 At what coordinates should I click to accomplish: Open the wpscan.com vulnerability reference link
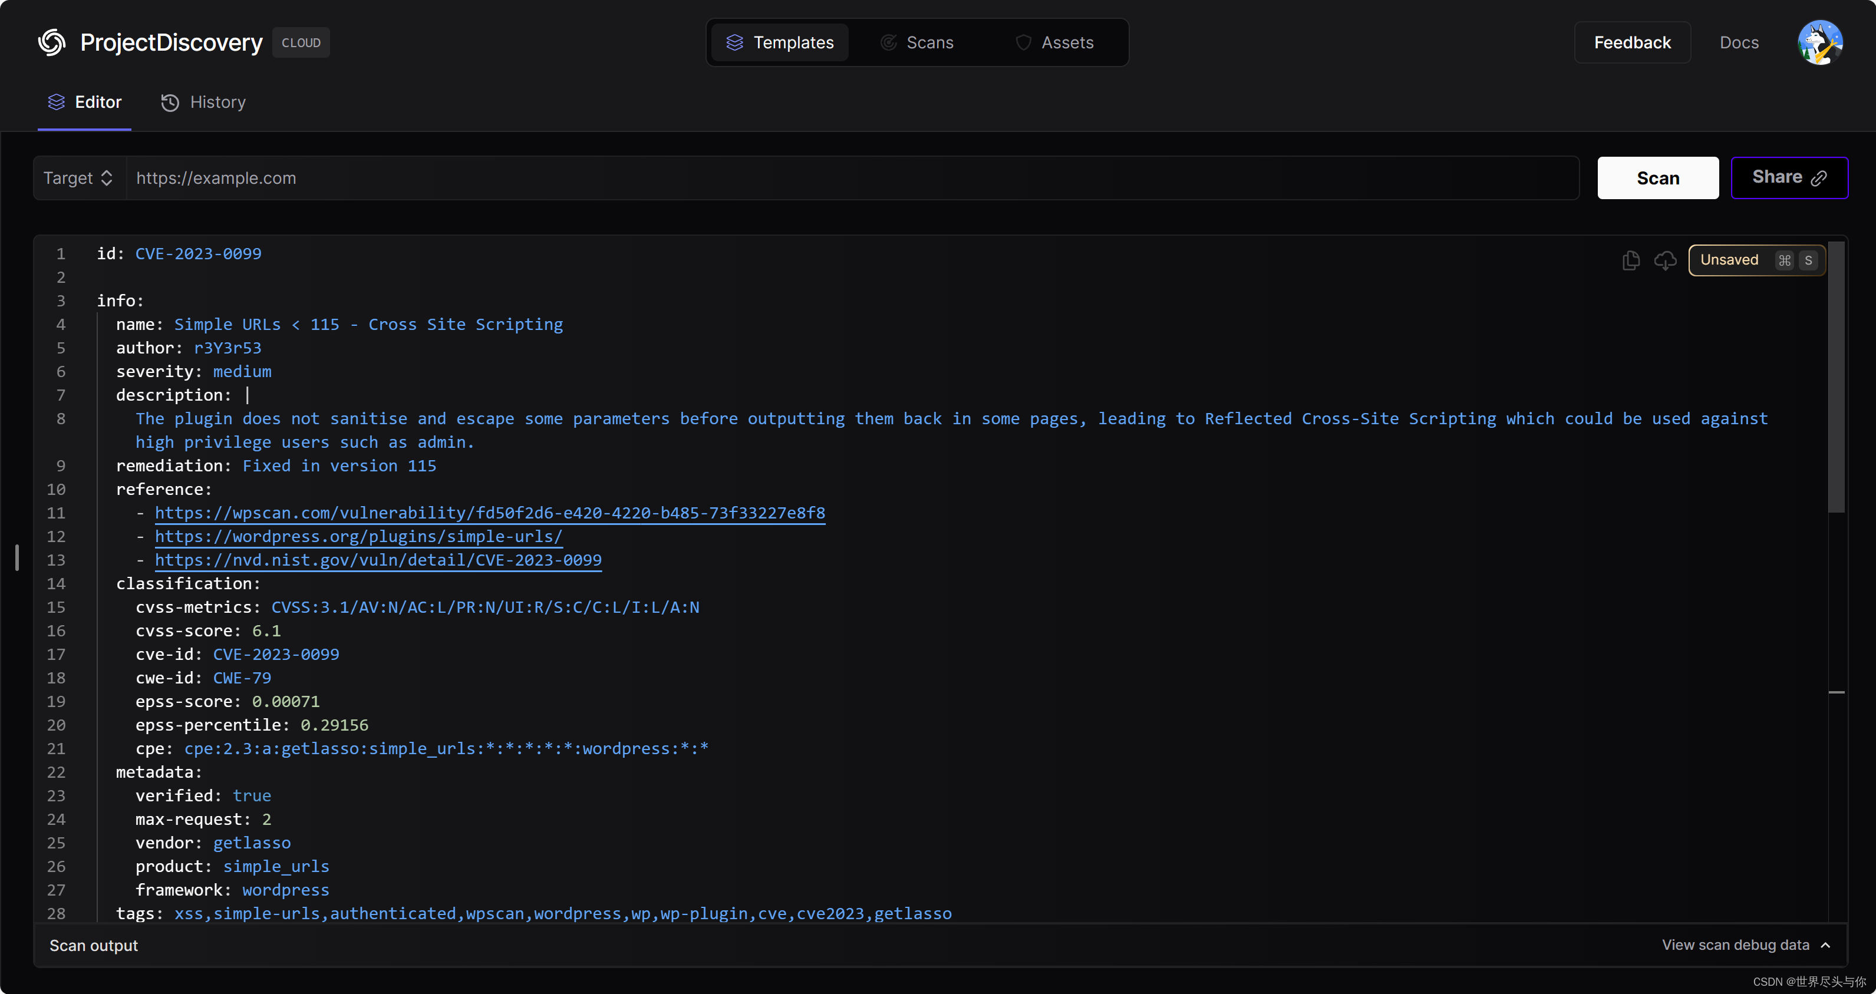[x=489, y=513]
